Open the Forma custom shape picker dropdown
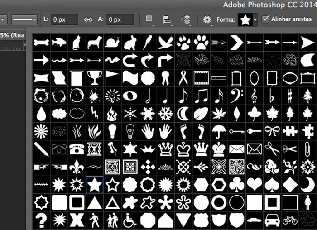The height and width of the screenshot is (230, 317). 255,20
